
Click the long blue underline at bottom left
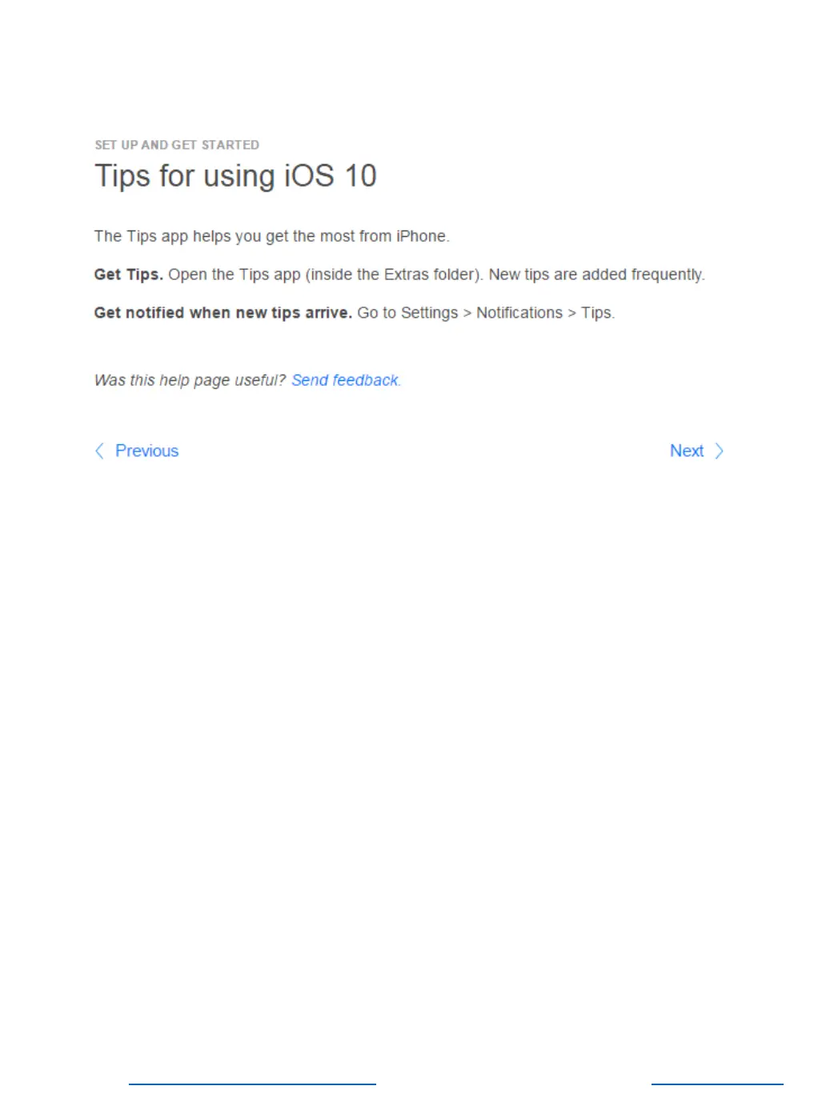tap(252, 1084)
